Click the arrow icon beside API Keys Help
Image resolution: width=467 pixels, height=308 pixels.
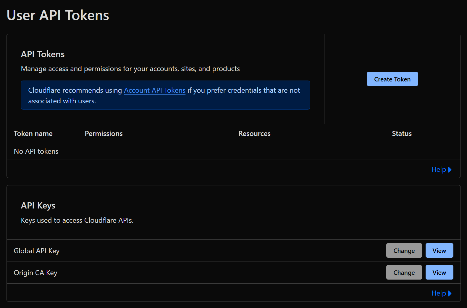click(x=450, y=293)
